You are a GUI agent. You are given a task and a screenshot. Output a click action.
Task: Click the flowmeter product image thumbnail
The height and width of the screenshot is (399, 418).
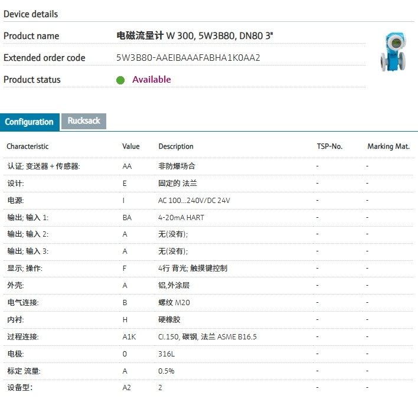[x=391, y=51]
